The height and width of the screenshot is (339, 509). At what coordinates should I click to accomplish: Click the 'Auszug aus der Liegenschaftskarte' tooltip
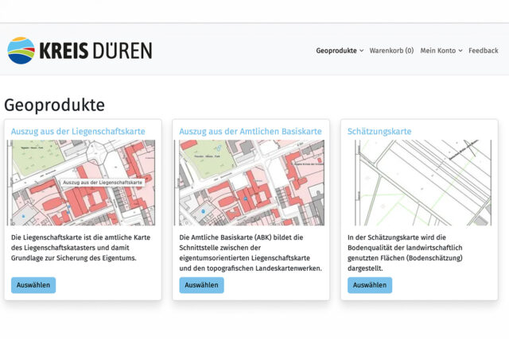pyautogui.click(x=103, y=183)
